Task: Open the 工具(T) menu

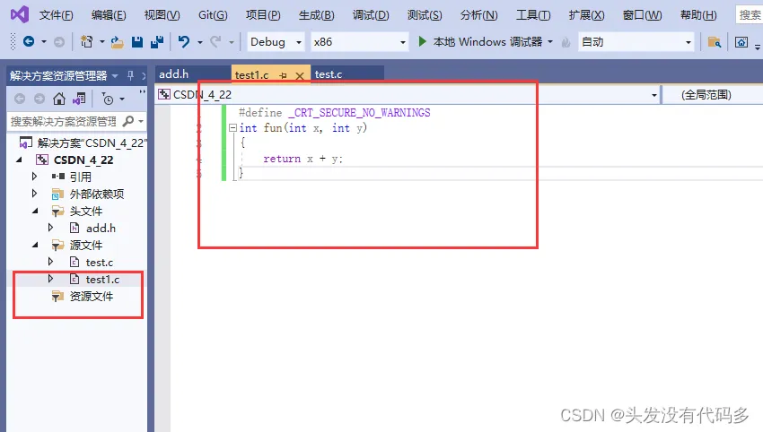Action: (x=533, y=15)
